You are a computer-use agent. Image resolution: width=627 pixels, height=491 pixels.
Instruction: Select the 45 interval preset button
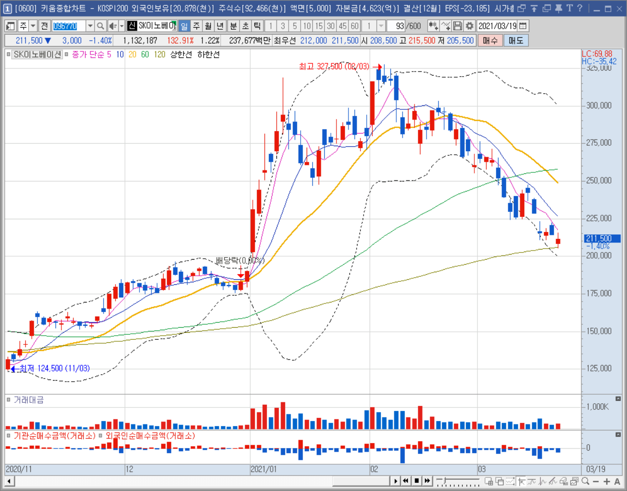click(343, 26)
